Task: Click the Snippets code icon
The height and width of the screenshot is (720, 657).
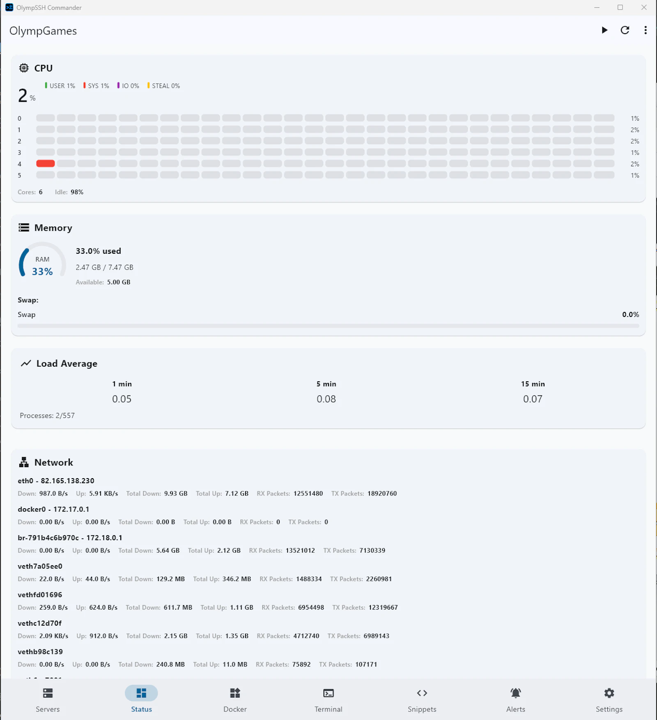Action: coord(422,693)
